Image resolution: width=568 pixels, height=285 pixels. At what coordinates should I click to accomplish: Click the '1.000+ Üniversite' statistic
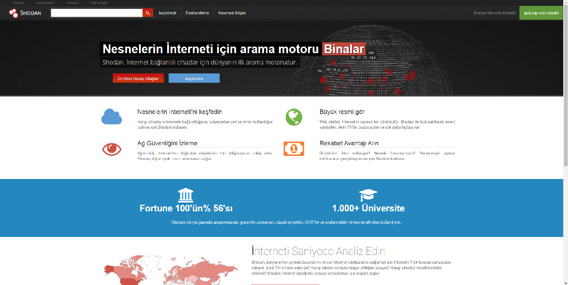click(369, 208)
